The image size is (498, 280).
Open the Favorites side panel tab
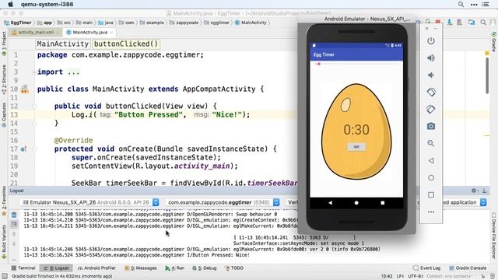(4, 201)
